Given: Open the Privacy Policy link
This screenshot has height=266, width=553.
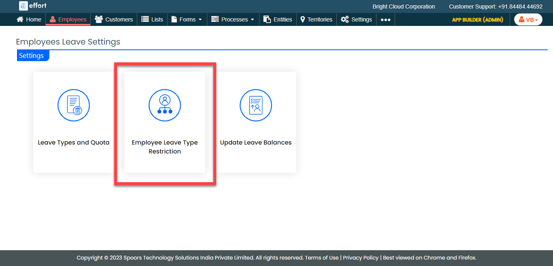Looking at the screenshot, I should 361,257.
